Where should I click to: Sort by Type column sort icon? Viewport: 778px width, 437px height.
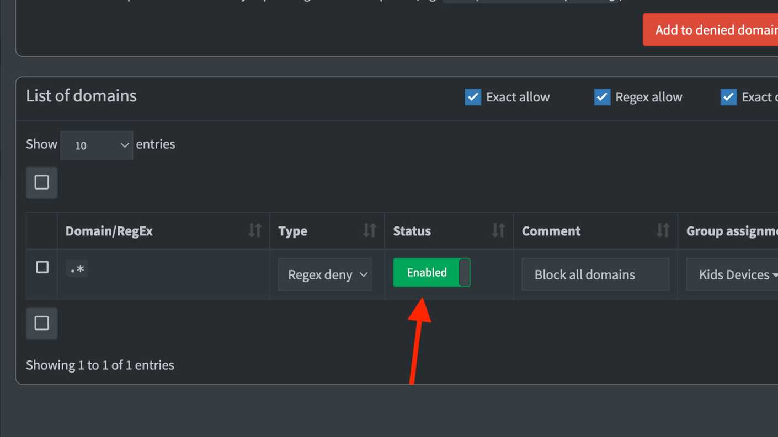tap(369, 230)
